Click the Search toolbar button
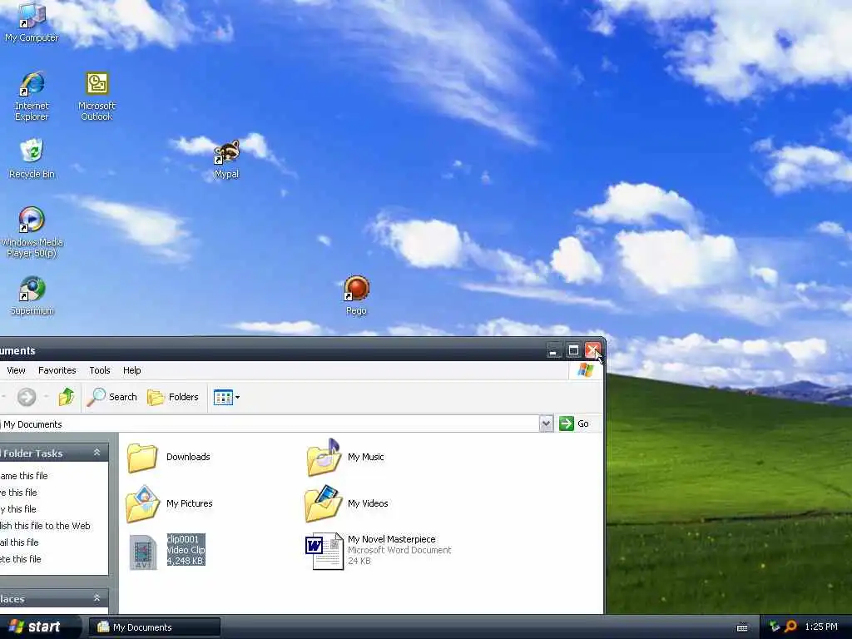Viewport: 852px width, 639px height. [x=112, y=397]
